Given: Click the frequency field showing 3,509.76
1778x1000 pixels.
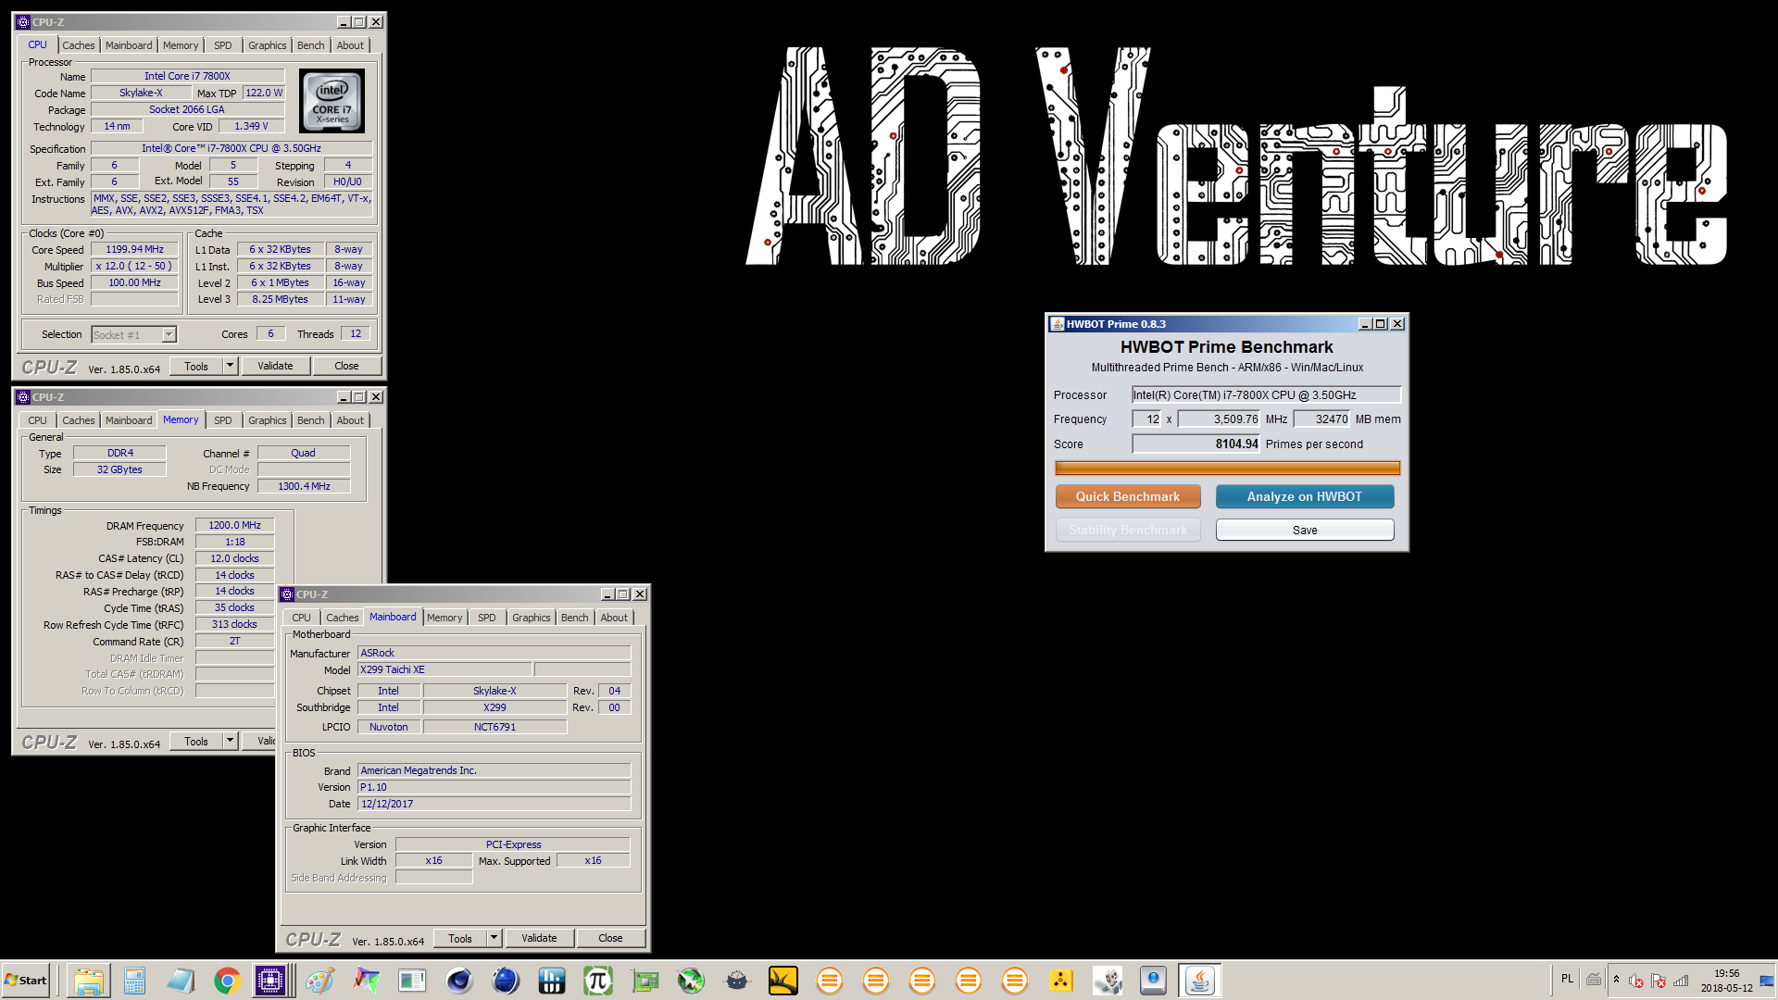Looking at the screenshot, I should (x=1218, y=419).
